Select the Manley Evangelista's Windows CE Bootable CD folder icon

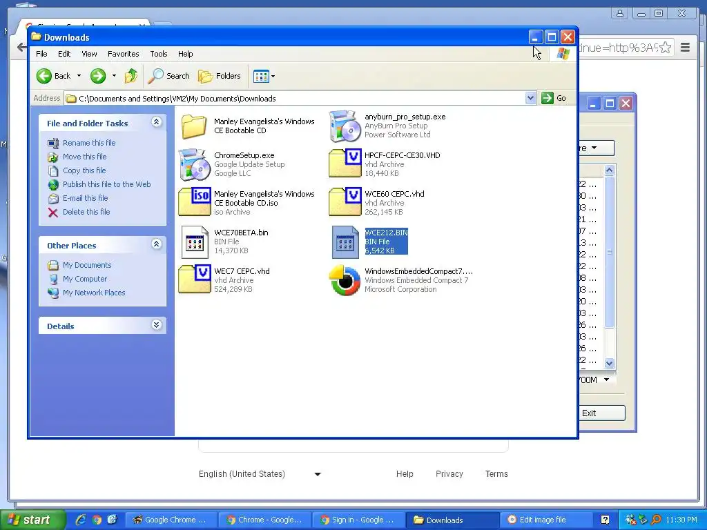(194, 126)
